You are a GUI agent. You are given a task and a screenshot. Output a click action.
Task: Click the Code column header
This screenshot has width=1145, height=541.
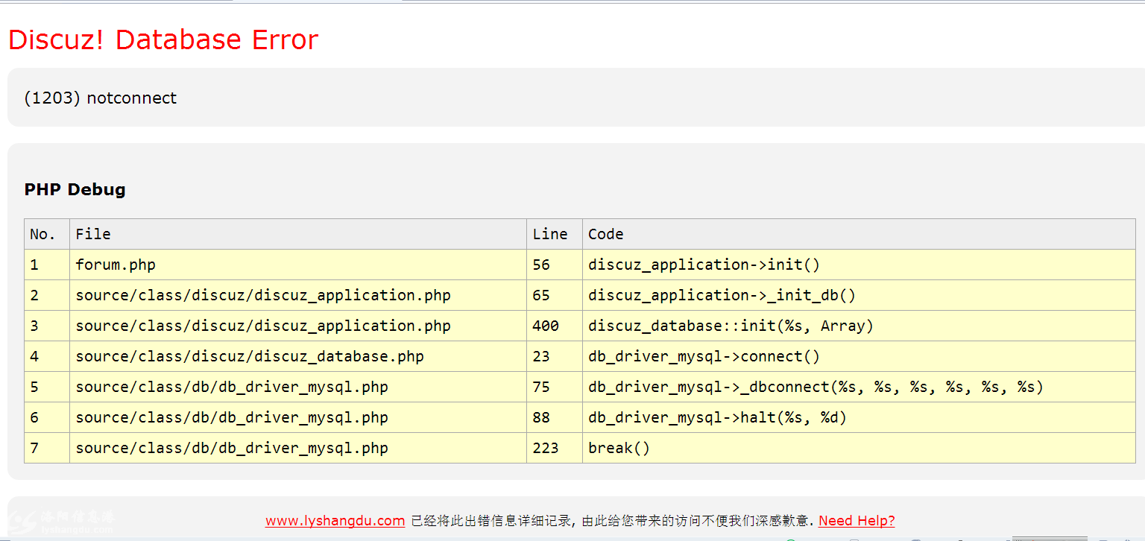[859, 234]
